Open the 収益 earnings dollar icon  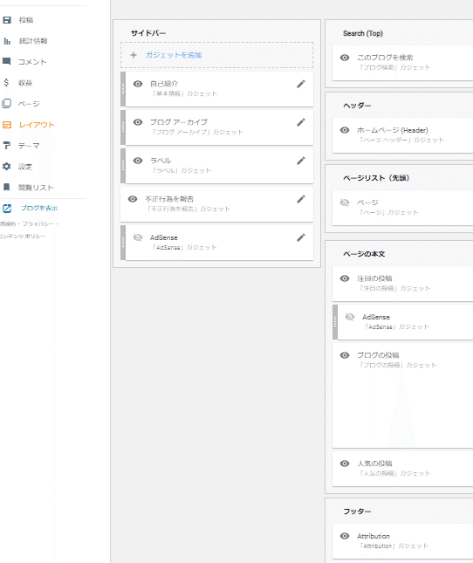6,83
